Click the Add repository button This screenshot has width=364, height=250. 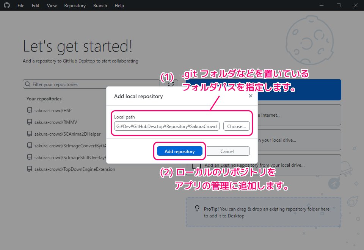pos(179,151)
